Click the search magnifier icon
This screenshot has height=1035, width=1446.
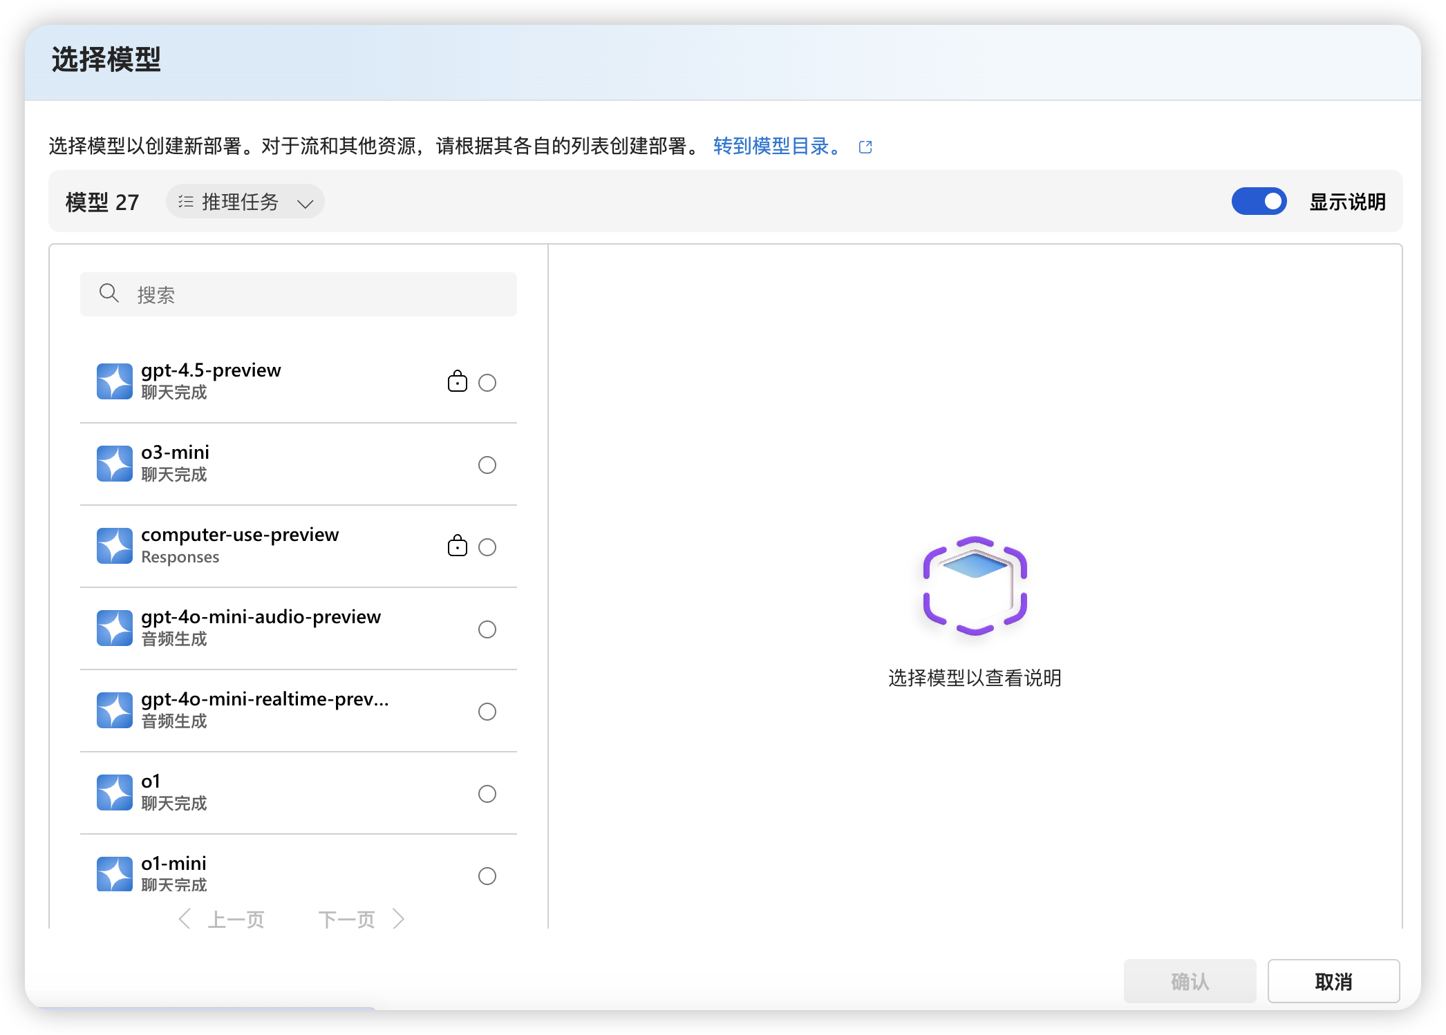109,294
